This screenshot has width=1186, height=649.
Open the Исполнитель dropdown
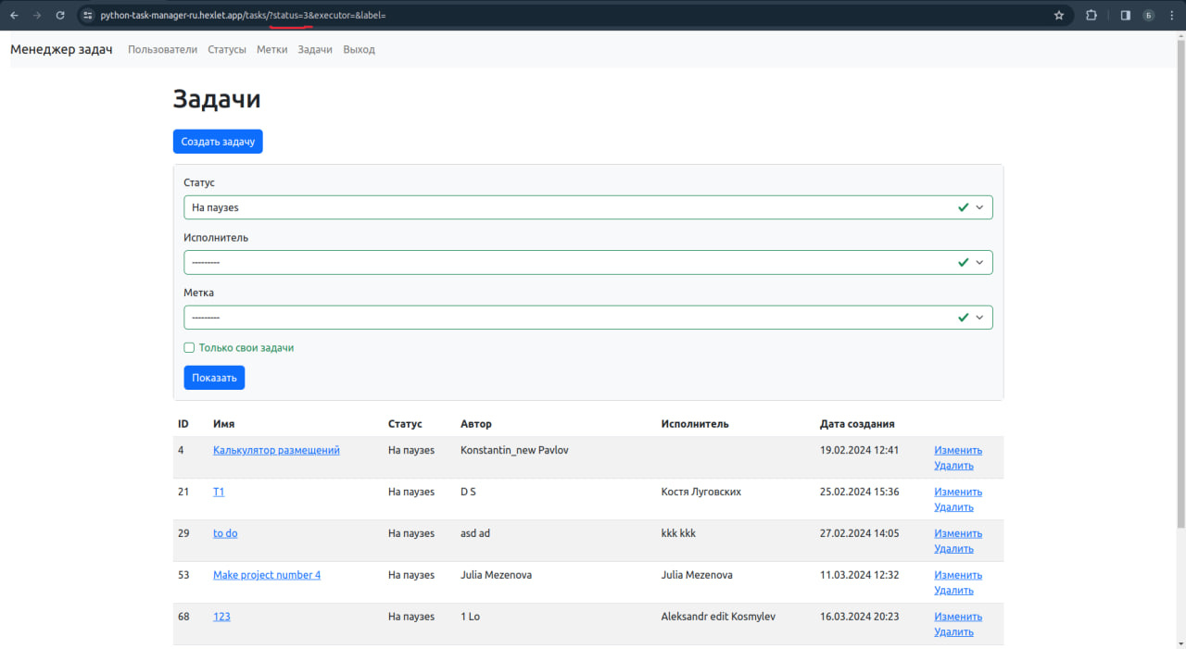588,262
